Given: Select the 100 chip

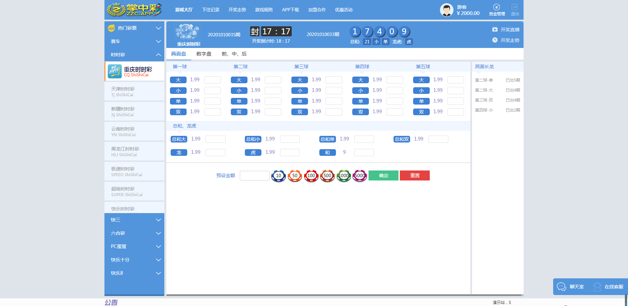Looking at the screenshot, I should point(311,175).
